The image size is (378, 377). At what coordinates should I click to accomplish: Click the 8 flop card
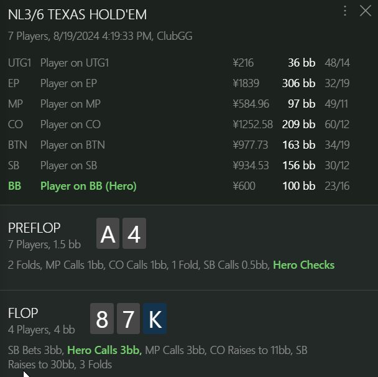[x=102, y=319]
